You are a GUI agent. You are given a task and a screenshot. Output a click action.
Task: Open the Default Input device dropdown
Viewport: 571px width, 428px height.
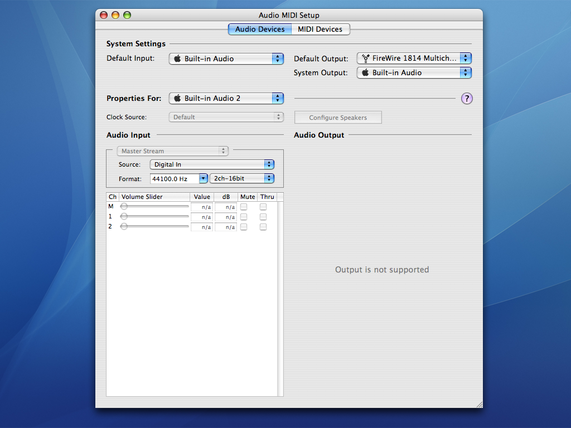pyautogui.click(x=226, y=59)
